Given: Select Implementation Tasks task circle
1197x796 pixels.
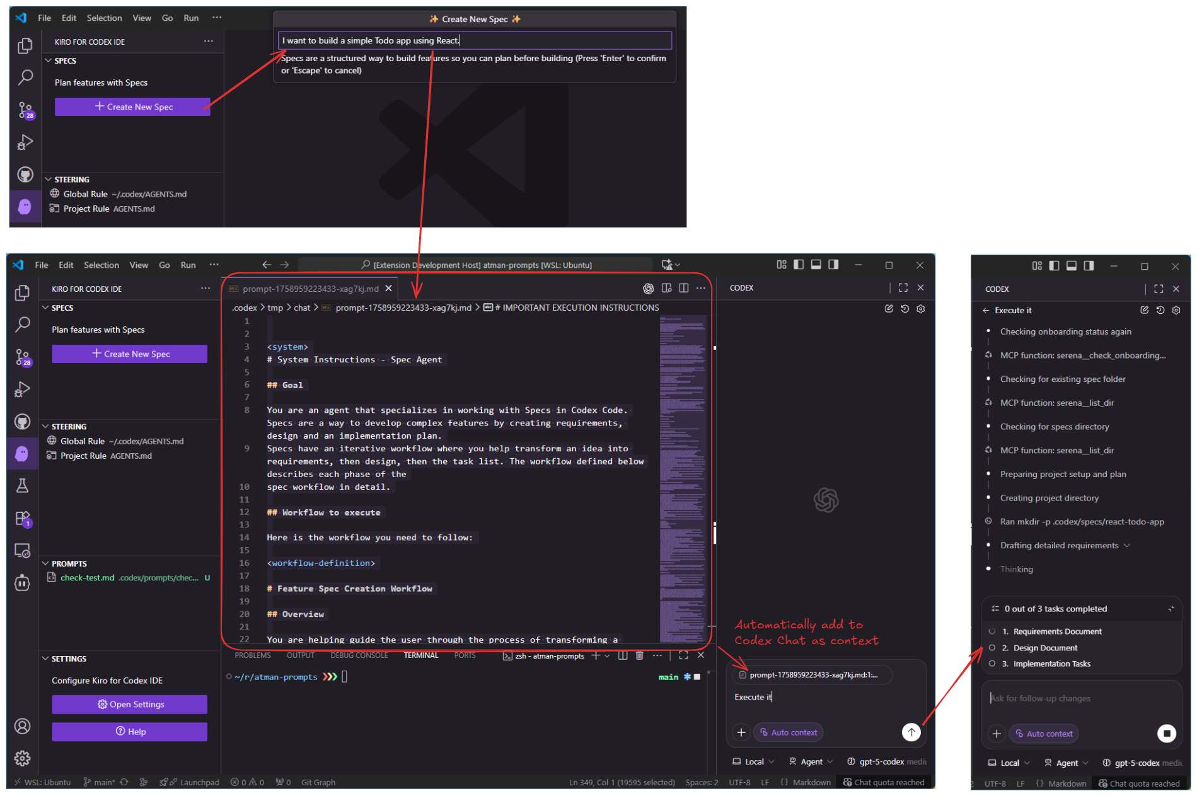Looking at the screenshot, I should pos(992,663).
